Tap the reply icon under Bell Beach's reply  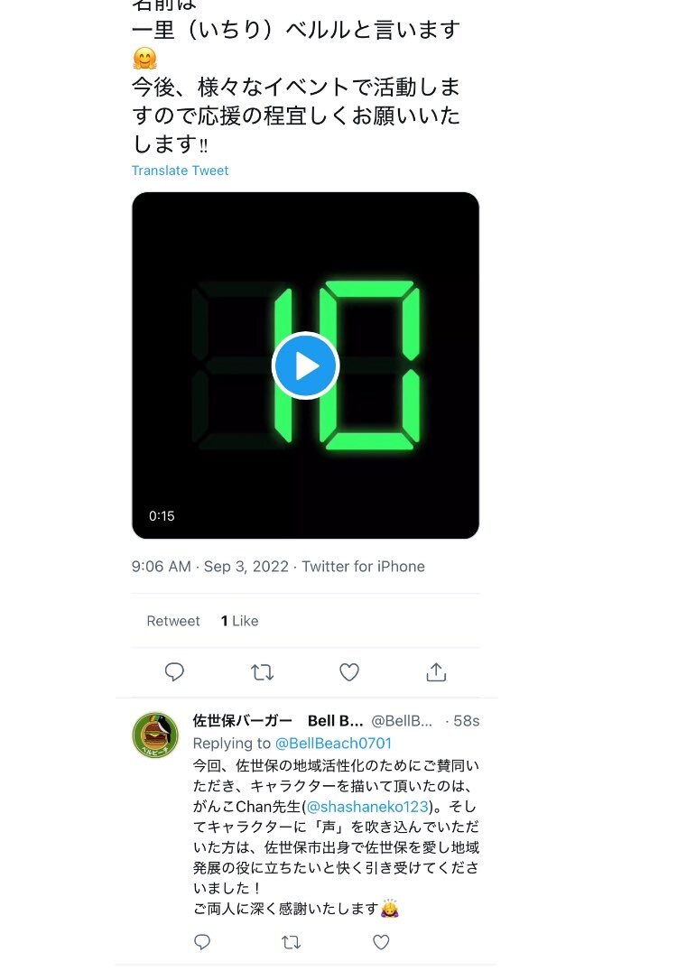click(x=202, y=942)
